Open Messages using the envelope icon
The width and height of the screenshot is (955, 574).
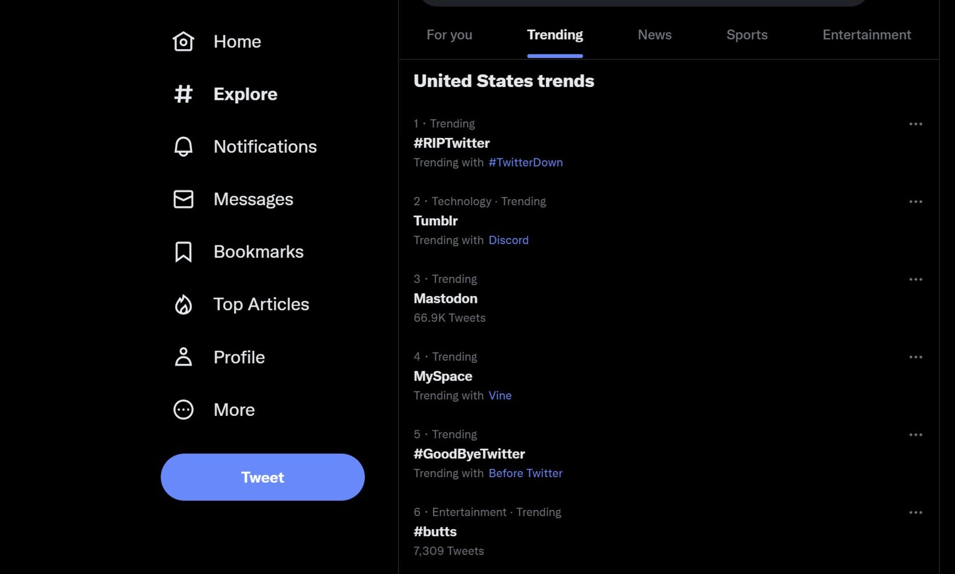[183, 199]
